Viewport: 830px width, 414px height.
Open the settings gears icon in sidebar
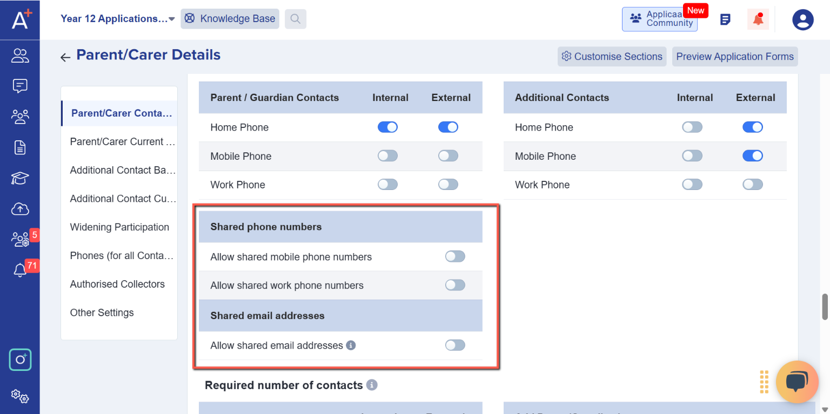[x=20, y=396]
